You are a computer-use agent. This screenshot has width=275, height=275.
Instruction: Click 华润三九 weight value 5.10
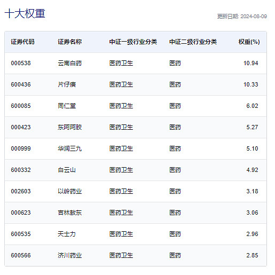click(252, 148)
